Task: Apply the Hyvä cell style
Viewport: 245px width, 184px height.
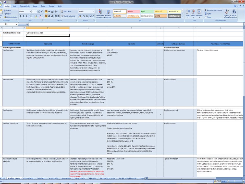Action: click(x=147, y=11)
